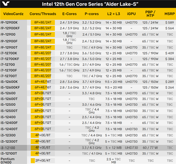
Task: Click the UHD730 iGPU for i5-12500
Action: click(x=131, y=105)
